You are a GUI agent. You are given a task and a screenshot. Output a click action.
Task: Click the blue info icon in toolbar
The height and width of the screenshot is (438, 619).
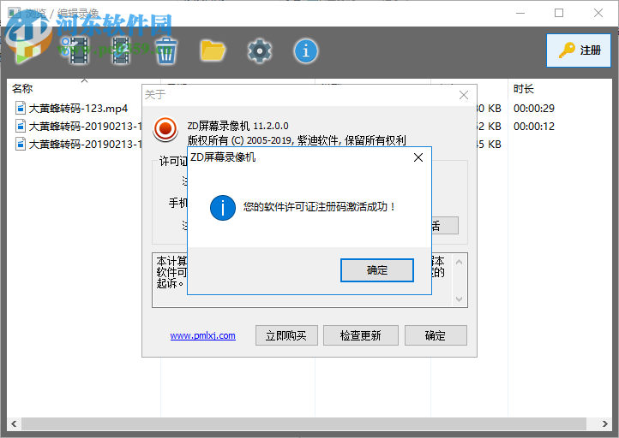click(x=305, y=50)
